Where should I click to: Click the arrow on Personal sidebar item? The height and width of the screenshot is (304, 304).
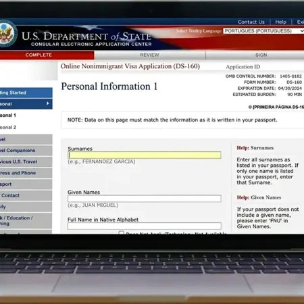coord(48,103)
